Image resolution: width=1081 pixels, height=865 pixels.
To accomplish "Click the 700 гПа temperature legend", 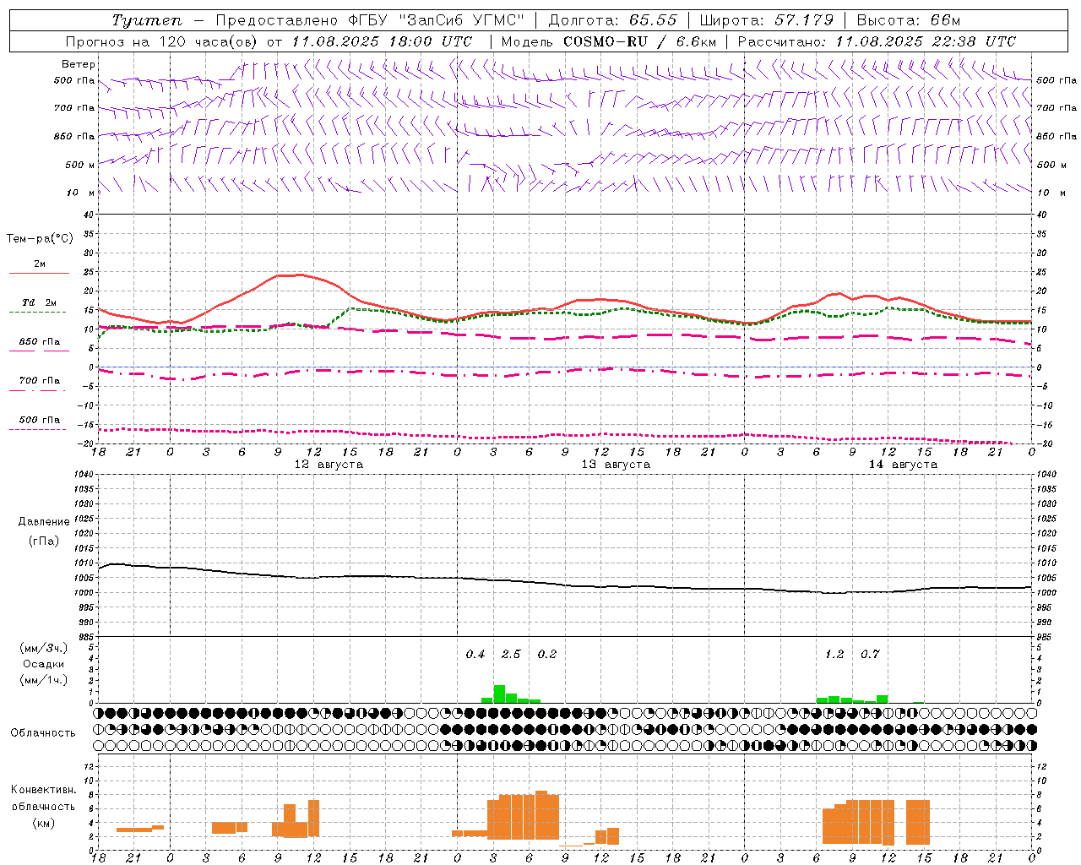I will (x=39, y=384).
